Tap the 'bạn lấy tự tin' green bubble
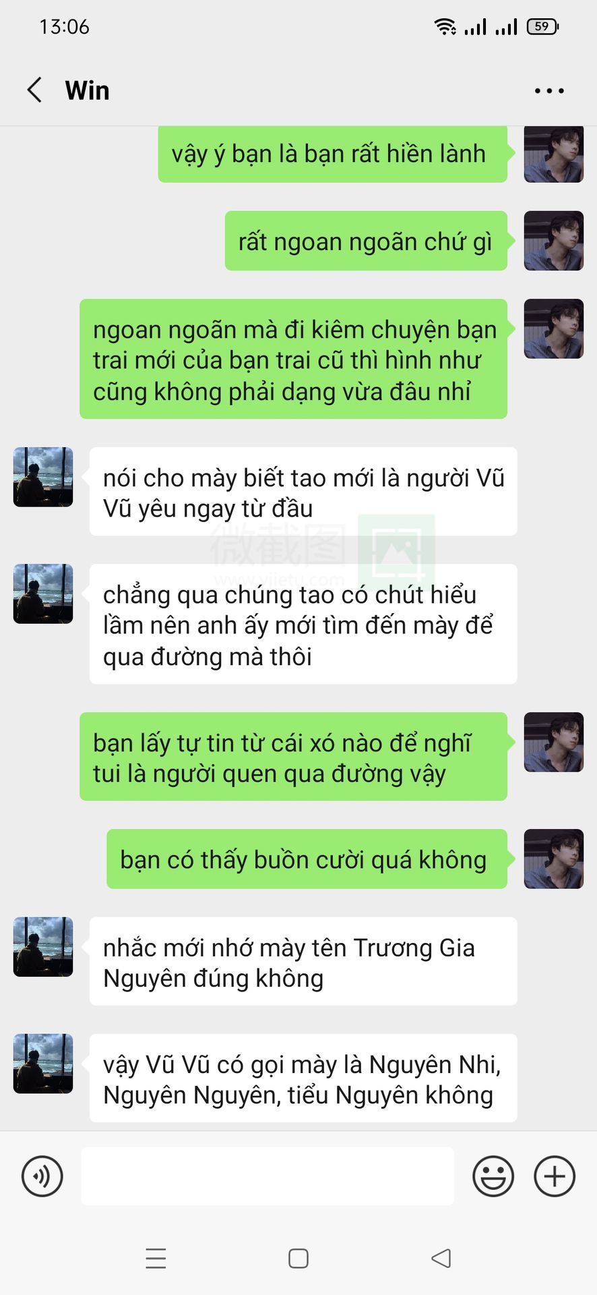The image size is (597, 1295). coord(293,757)
